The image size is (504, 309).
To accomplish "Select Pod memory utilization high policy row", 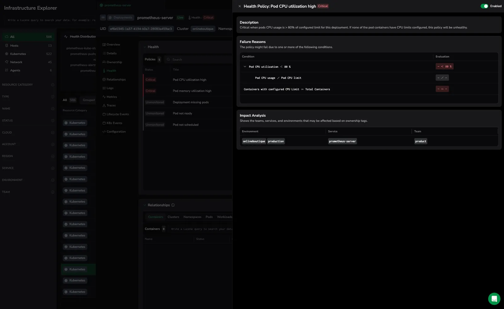I will click(188, 91).
